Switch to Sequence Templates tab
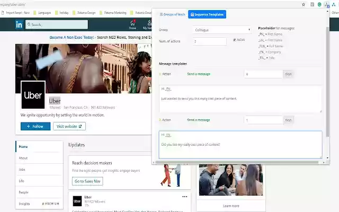 (207, 14)
